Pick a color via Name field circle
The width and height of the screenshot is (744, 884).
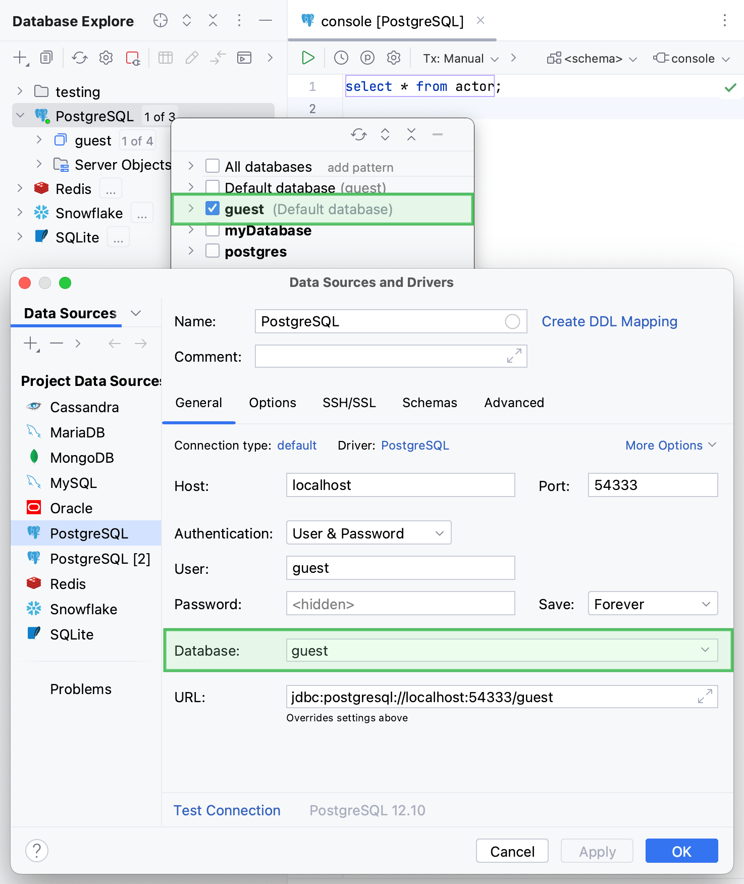coord(512,322)
